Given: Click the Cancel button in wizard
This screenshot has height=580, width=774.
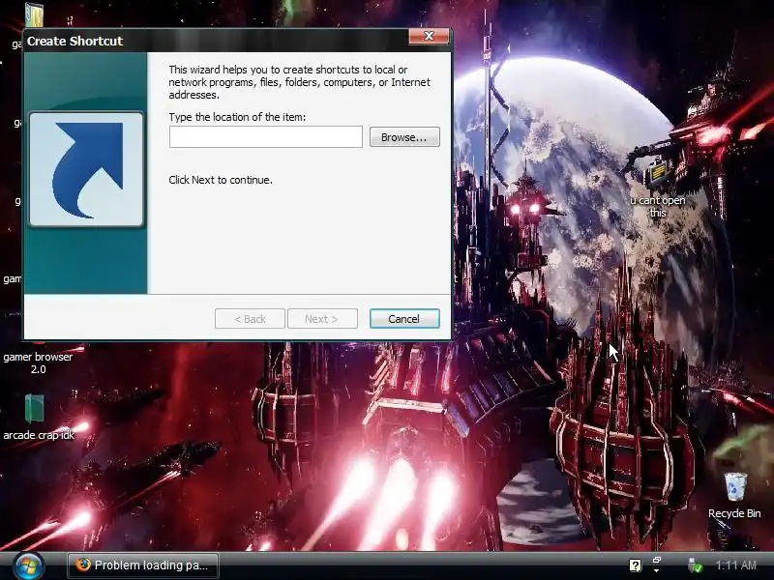Looking at the screenshot, I should click(x=404, y=319).
